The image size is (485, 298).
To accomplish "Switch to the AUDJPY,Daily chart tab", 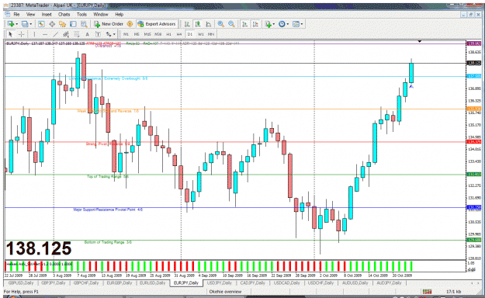I will [389, 282].
